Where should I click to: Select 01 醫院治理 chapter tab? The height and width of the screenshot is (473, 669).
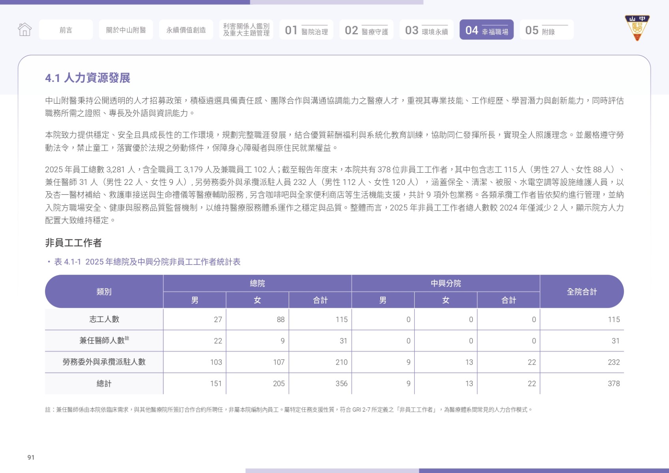pyautogui.click(x=306, y=30)
